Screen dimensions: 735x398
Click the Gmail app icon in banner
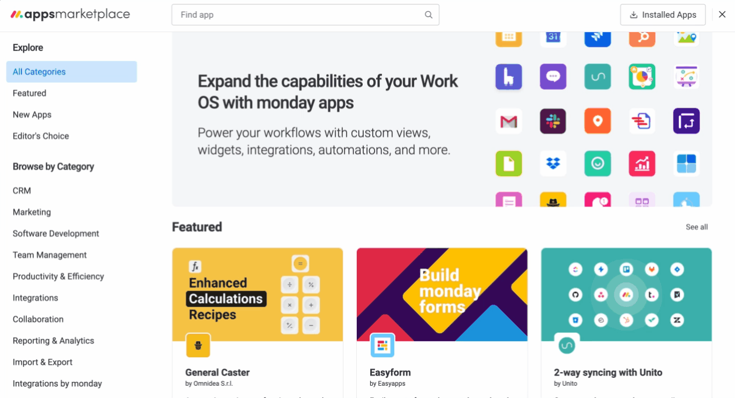tap(508, 121)
